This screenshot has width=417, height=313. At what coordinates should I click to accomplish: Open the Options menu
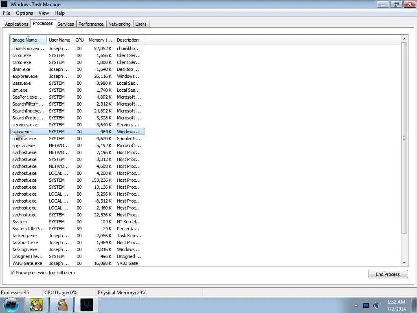[24, 13]
